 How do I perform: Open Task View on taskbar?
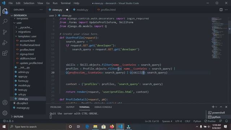78,127
